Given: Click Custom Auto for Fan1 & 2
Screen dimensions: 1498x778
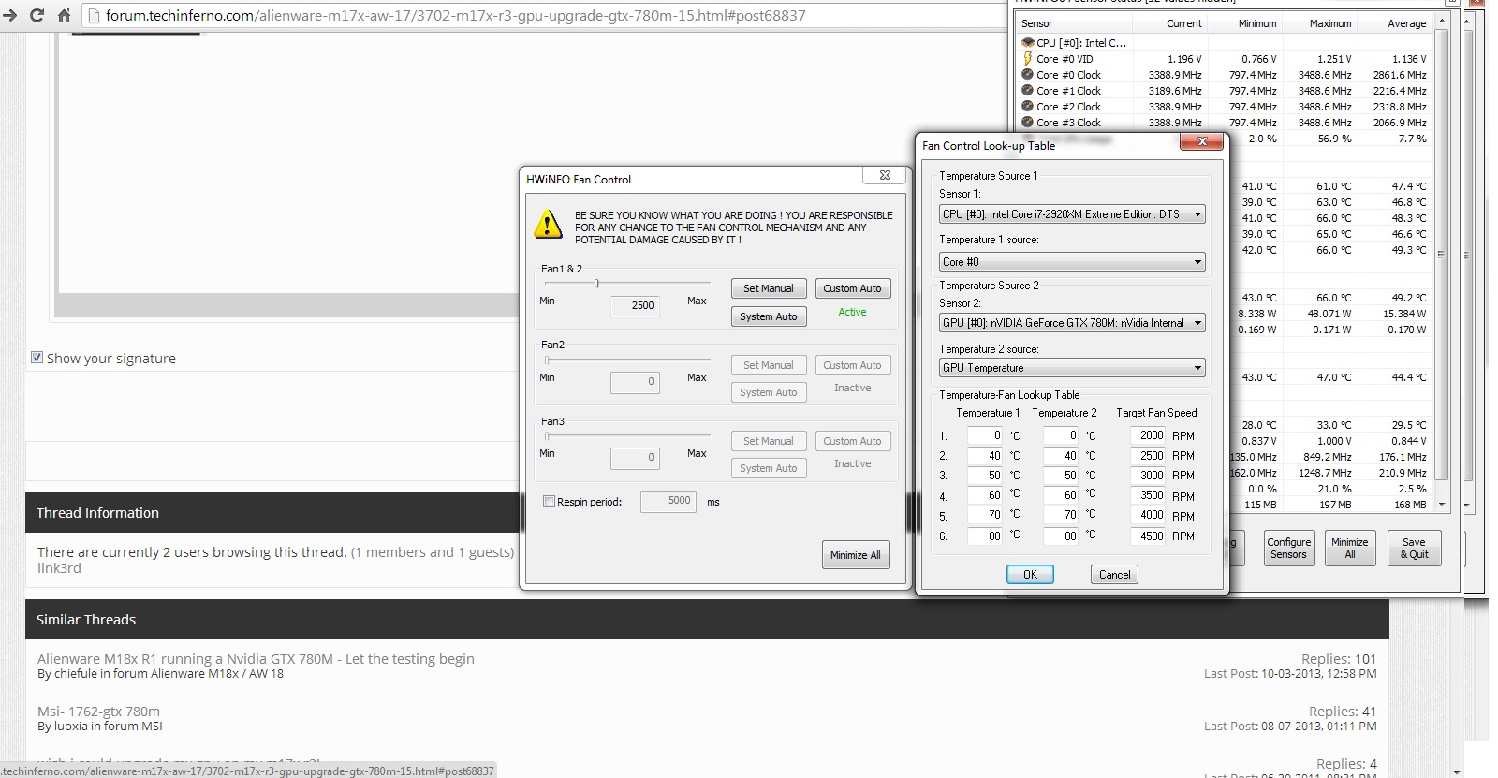Looking at the screenshot, I should pyautogui.click(x=852, y=288).
